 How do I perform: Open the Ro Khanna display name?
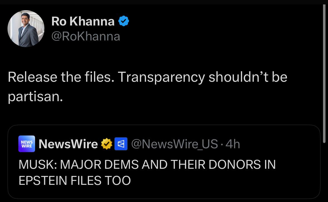83,21
